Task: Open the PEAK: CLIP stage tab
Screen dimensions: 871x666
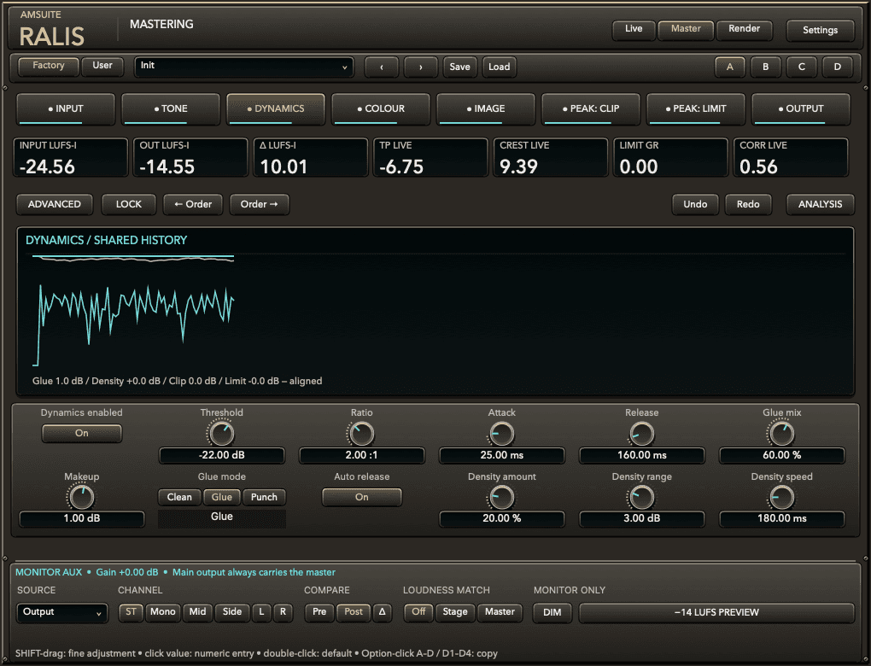Action: 590,109
